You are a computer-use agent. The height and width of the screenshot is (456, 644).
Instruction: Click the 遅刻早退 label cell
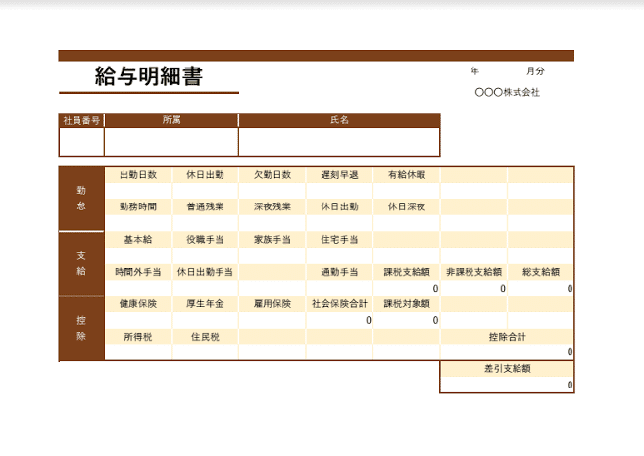[x=339, y=175]
